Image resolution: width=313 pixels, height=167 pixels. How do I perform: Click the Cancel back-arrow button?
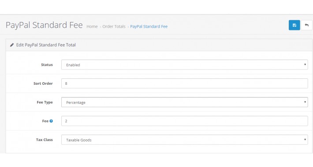[x=307, y=25]
